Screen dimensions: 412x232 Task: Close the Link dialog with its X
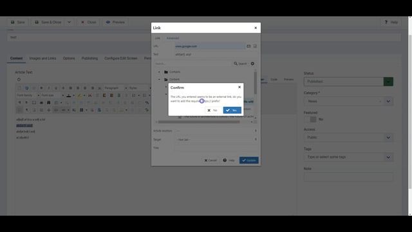pos(256,28)
